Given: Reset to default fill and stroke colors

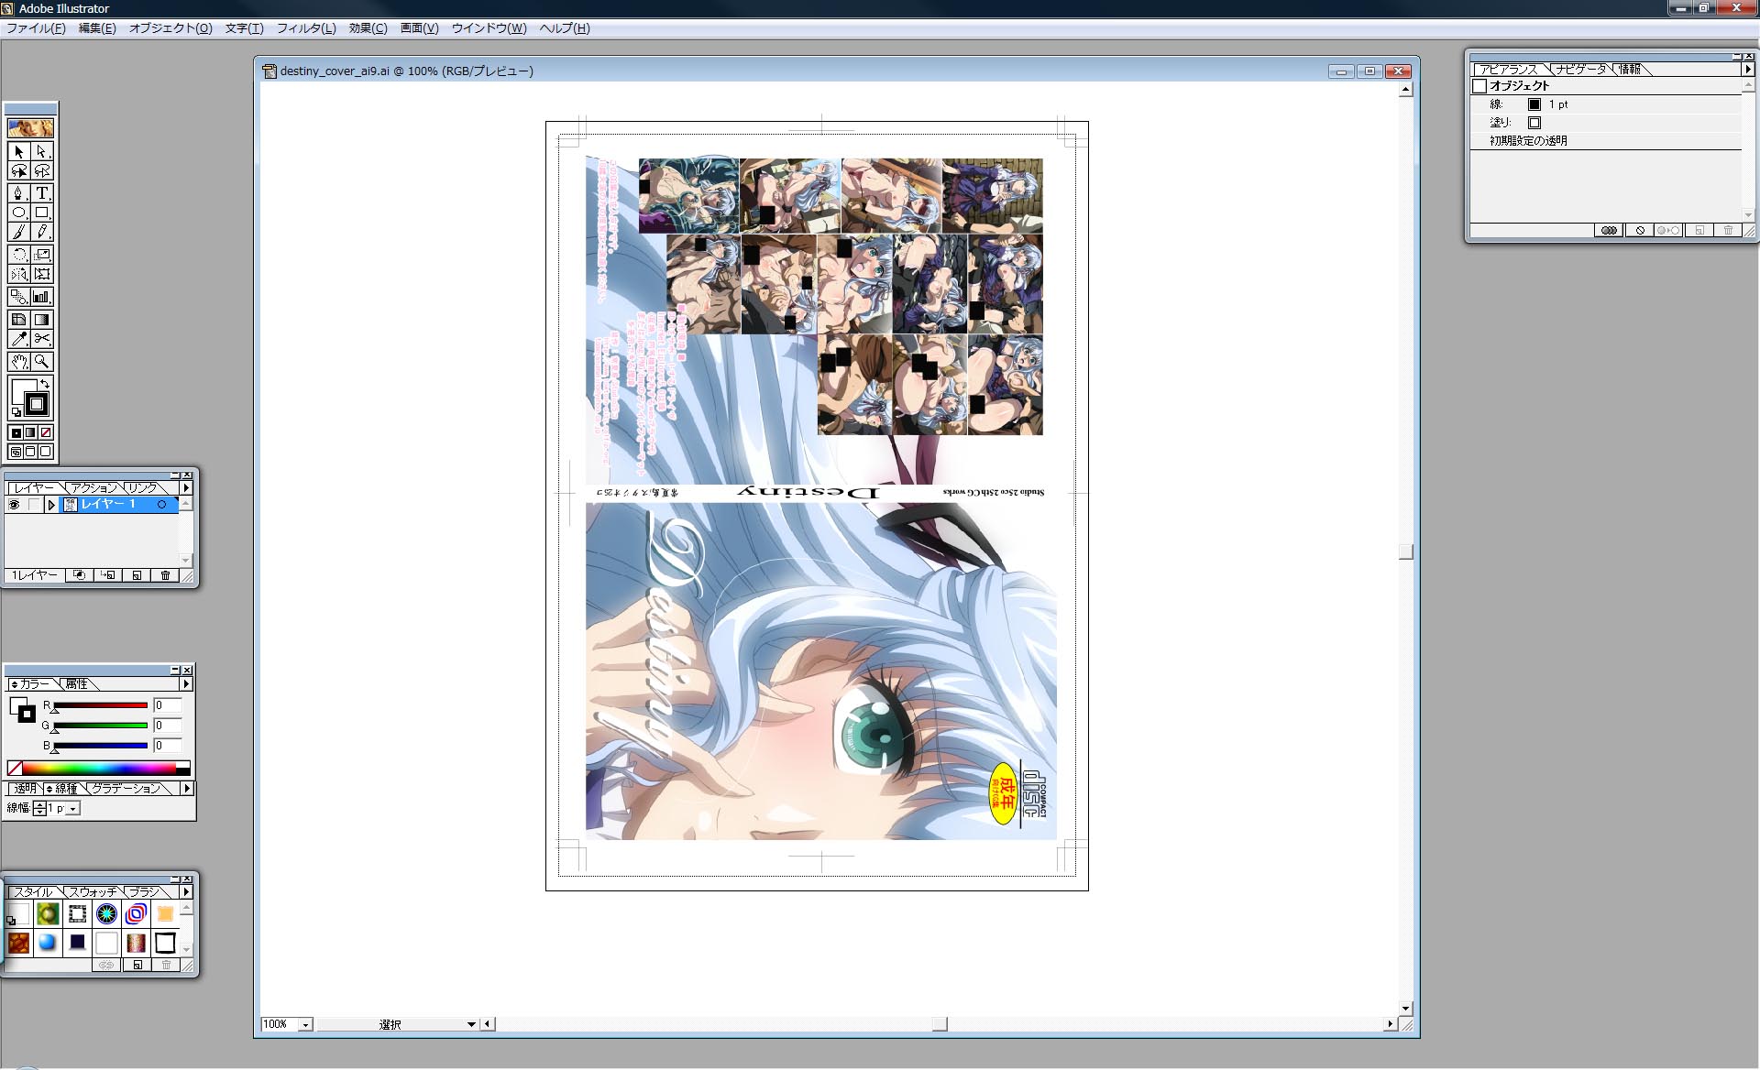Looking at the screenshot, I should 16,413.
